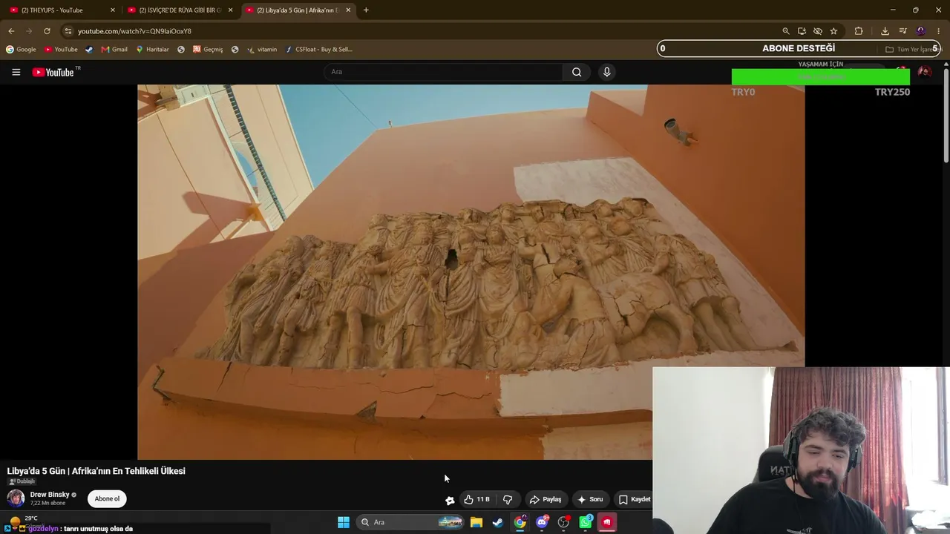Open the Google bookmark

point(21,50)
